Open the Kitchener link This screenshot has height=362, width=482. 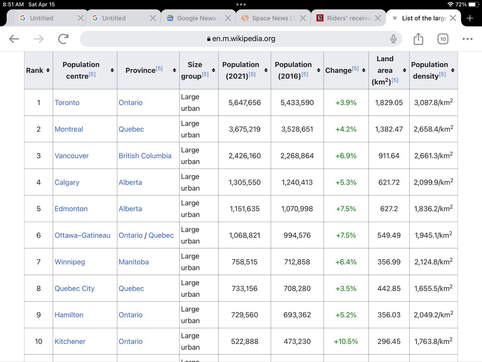[x=70, y=341]
